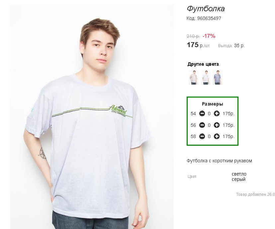Decrease quantity for size 54
Screen dimensions: 275x229
[x=202, y=114]
